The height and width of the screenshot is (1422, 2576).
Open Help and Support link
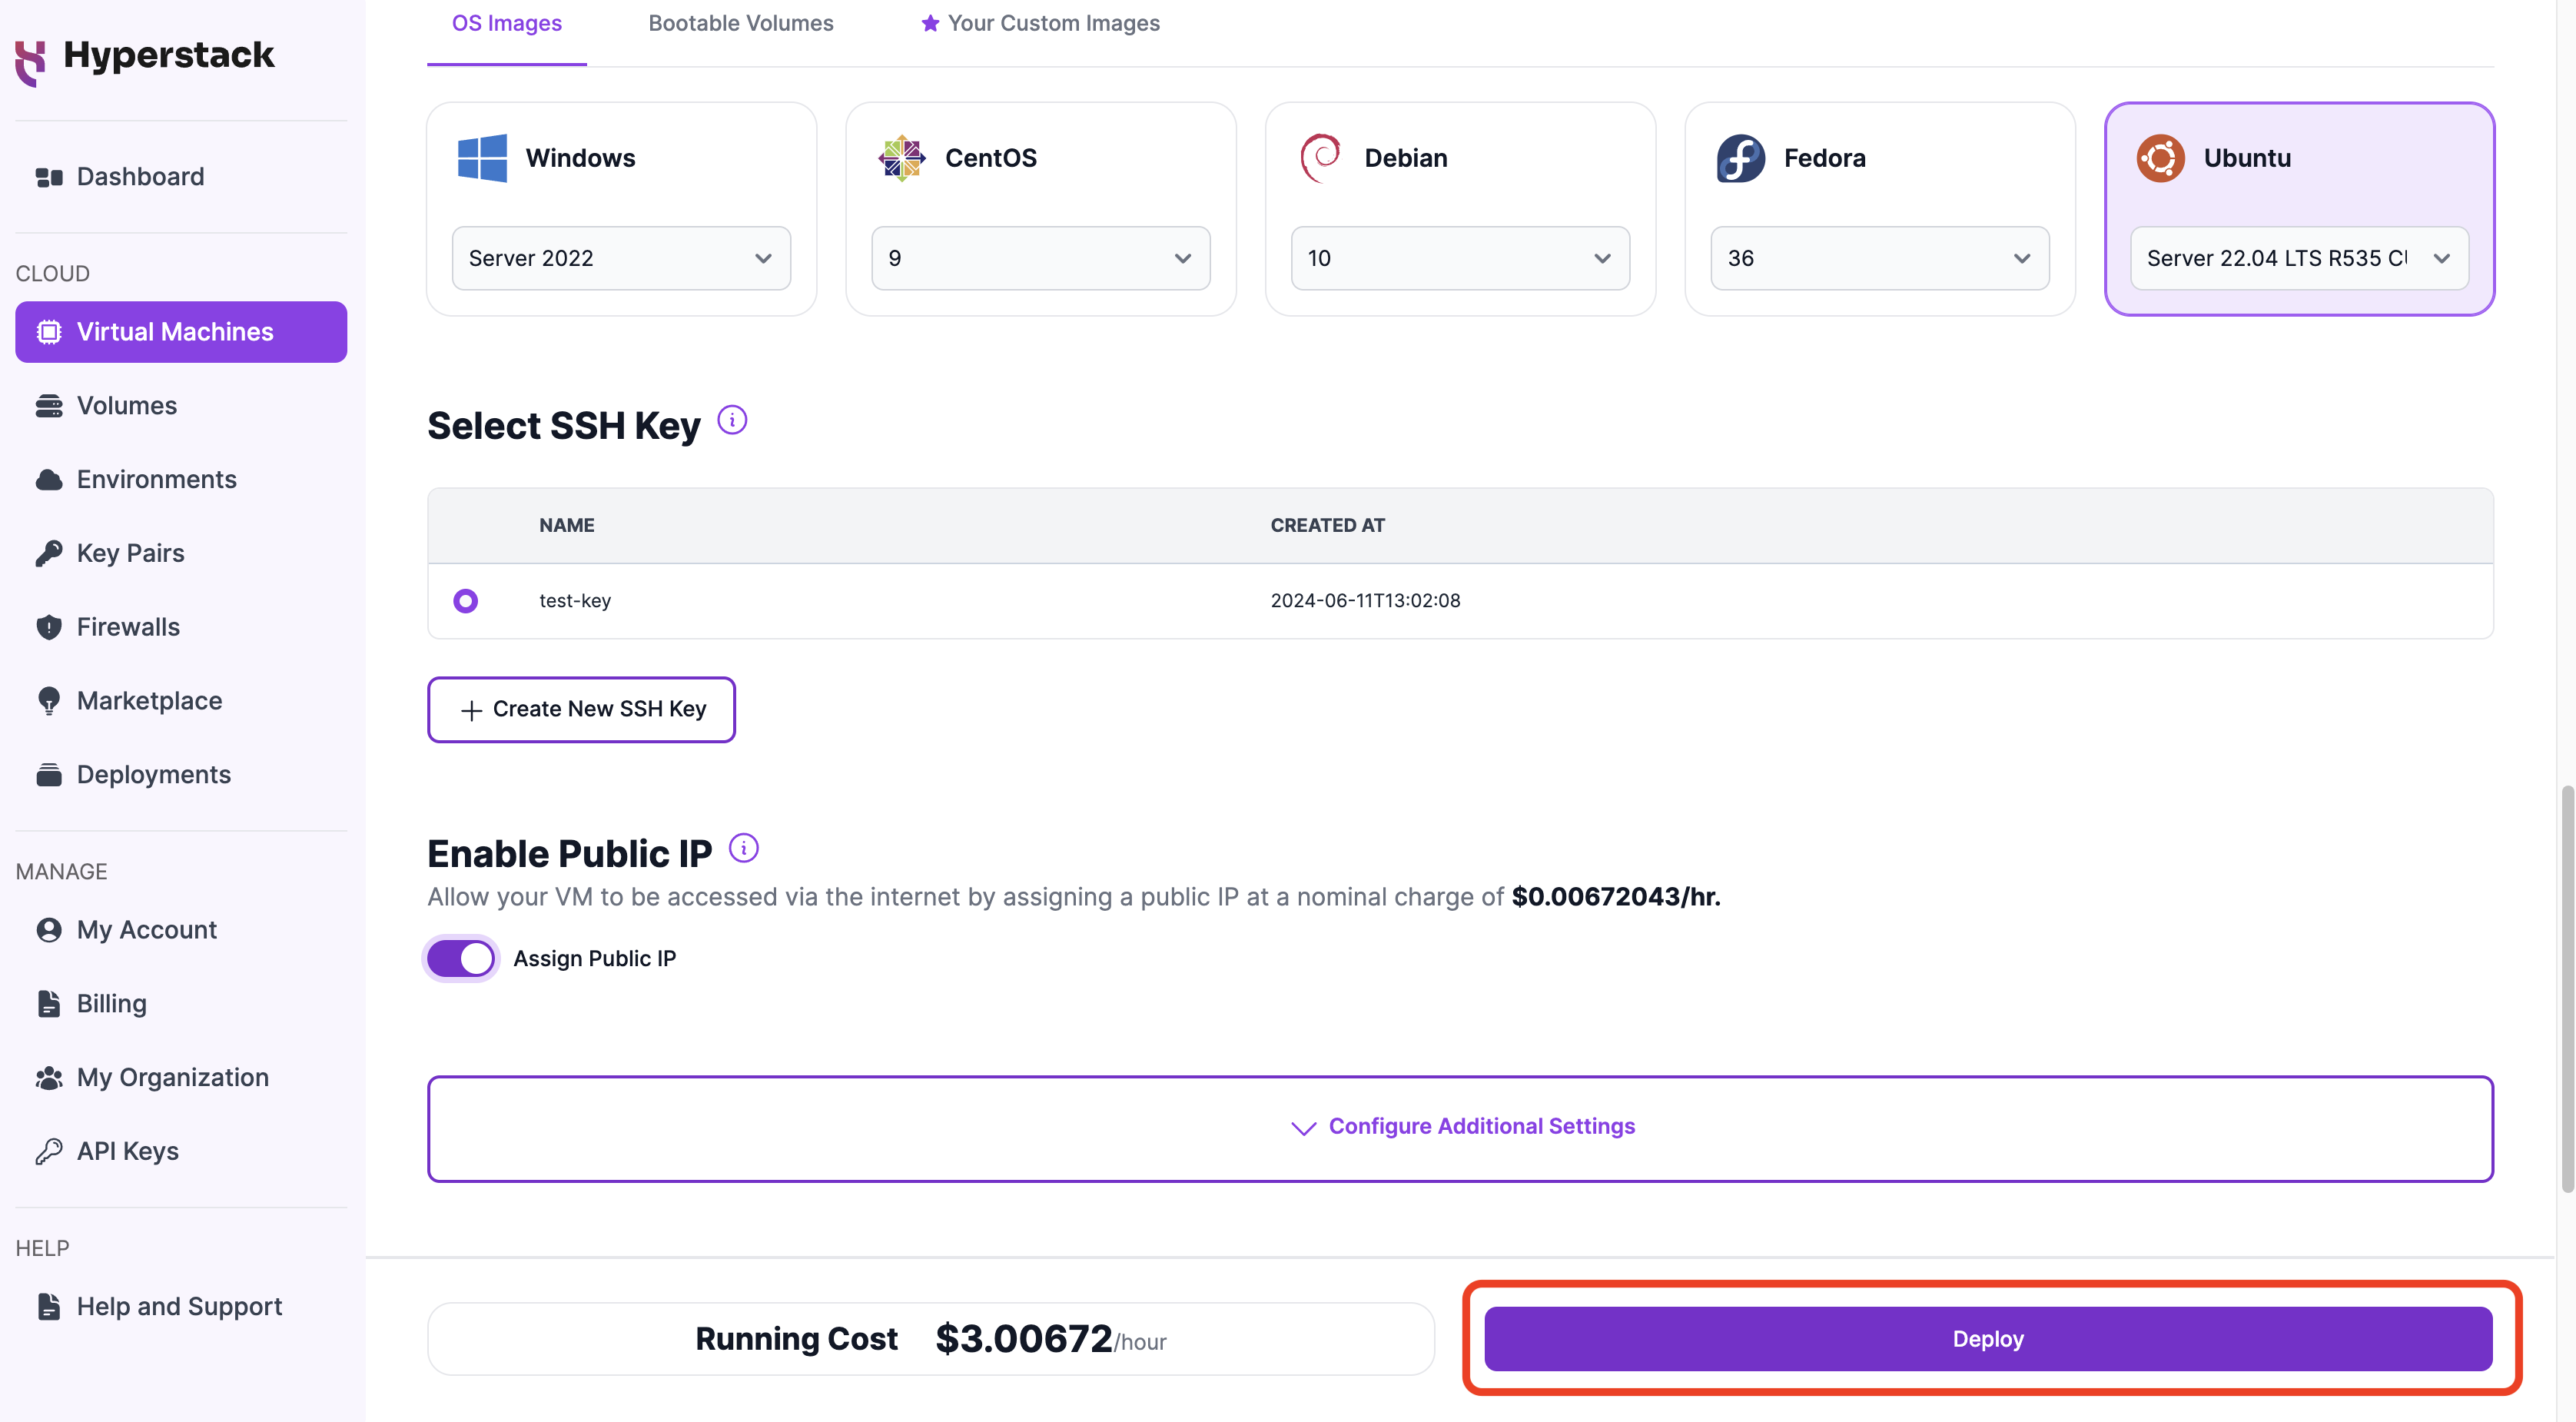click(181, 1307)
